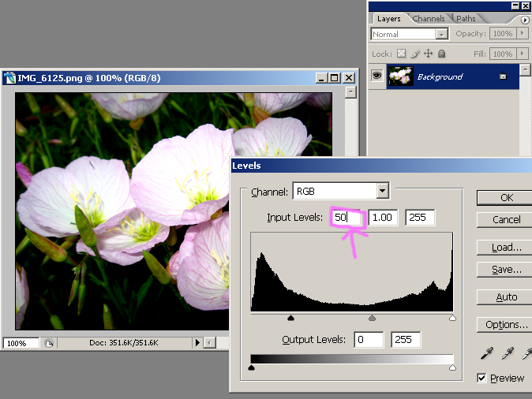Screen dimensions: 532x399
Task: Click the document status preview icon
Action: [x=49, y=343]
